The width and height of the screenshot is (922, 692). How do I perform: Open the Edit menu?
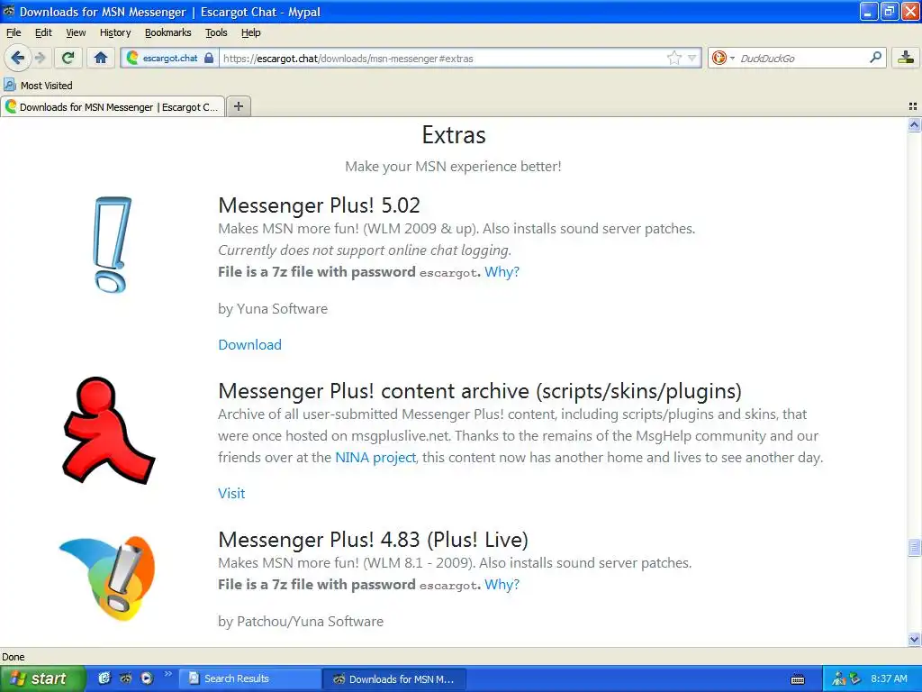click(43, 32)
